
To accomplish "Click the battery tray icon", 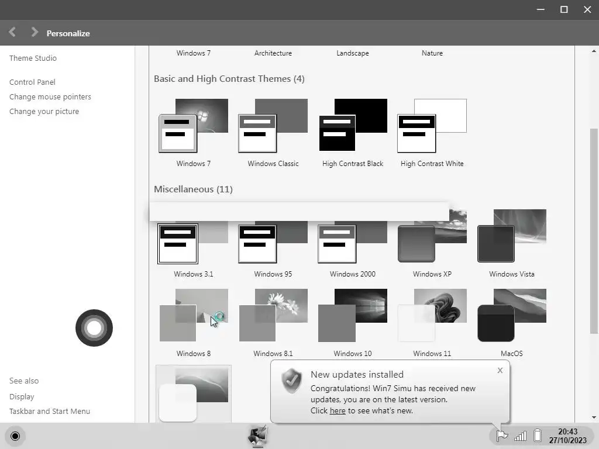I will [538, 435].
